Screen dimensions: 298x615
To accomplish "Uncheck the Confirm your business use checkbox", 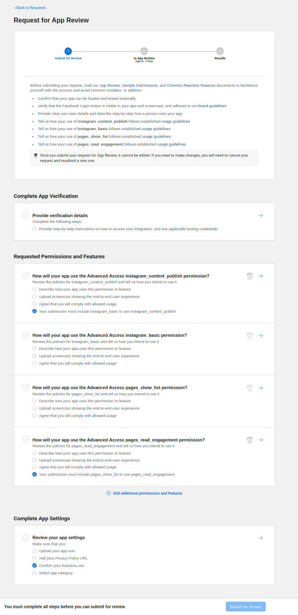I will pos(34,565).
